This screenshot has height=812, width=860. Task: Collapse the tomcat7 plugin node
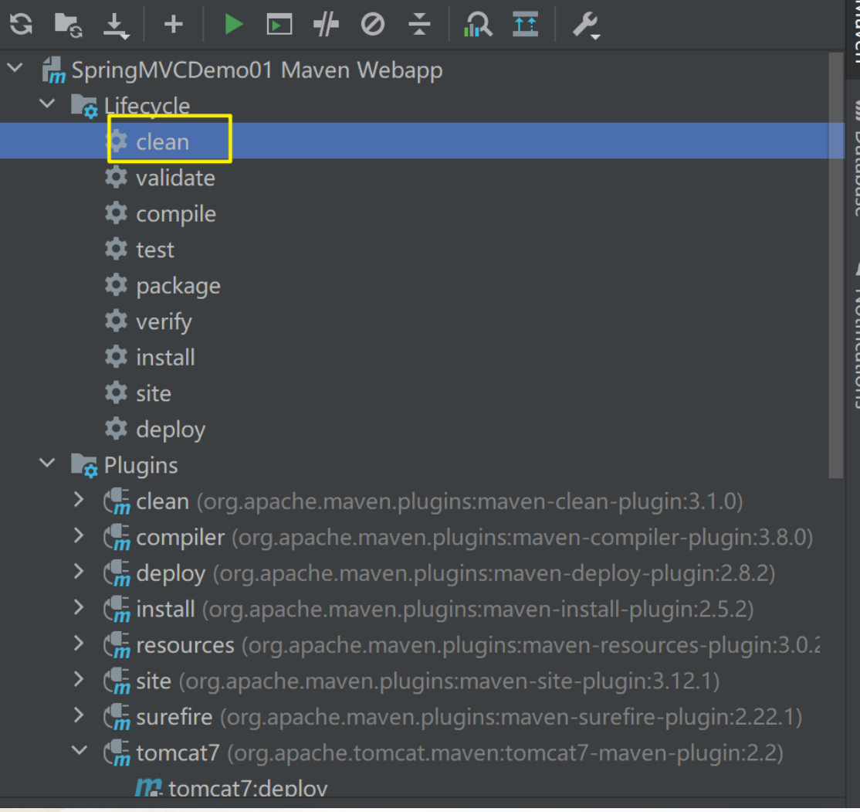click(80, 750)
